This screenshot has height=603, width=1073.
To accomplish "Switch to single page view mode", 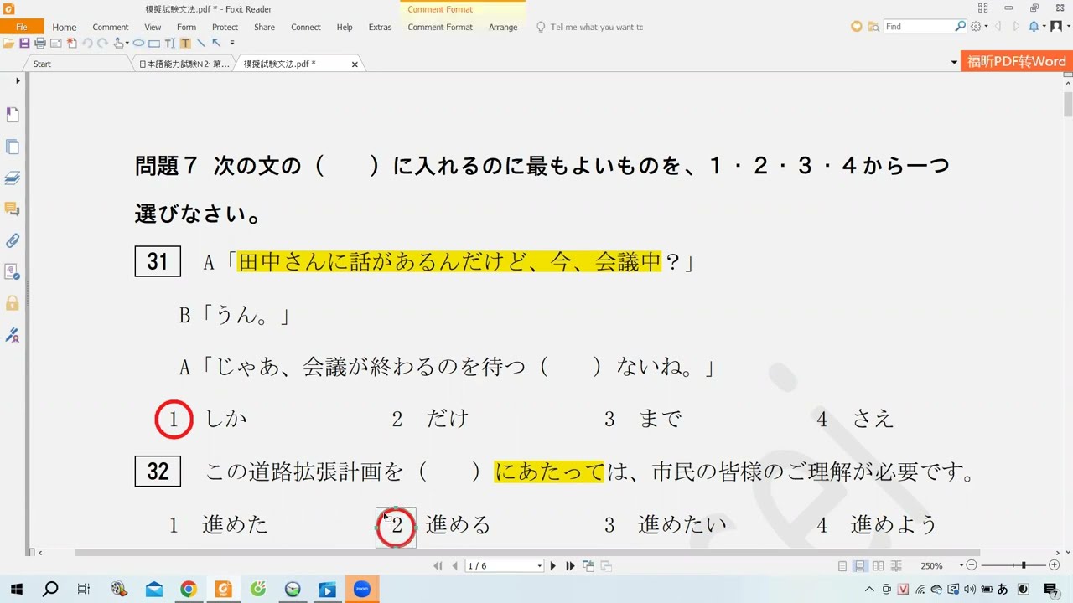I will pos(842,566).
